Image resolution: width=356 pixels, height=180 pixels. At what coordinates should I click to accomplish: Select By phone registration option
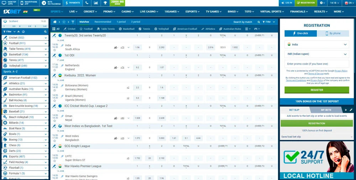click(x=333, y=33)
